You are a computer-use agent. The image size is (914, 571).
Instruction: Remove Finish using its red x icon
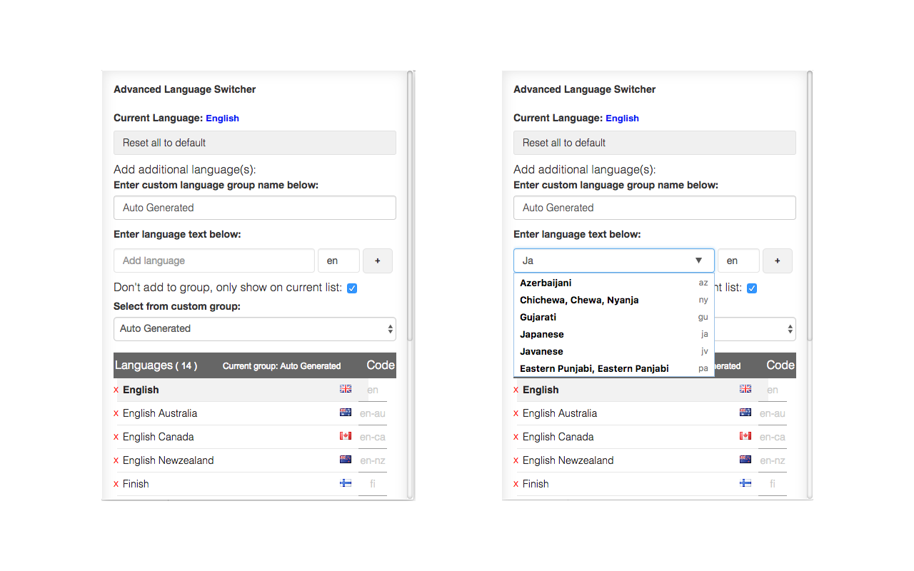(116, 484)
